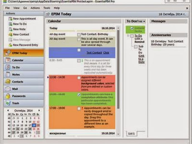Image resolution: width=192 pixels, height=144 pixels.
Task: Click the New To Do icon
Action: pos(10,24)
